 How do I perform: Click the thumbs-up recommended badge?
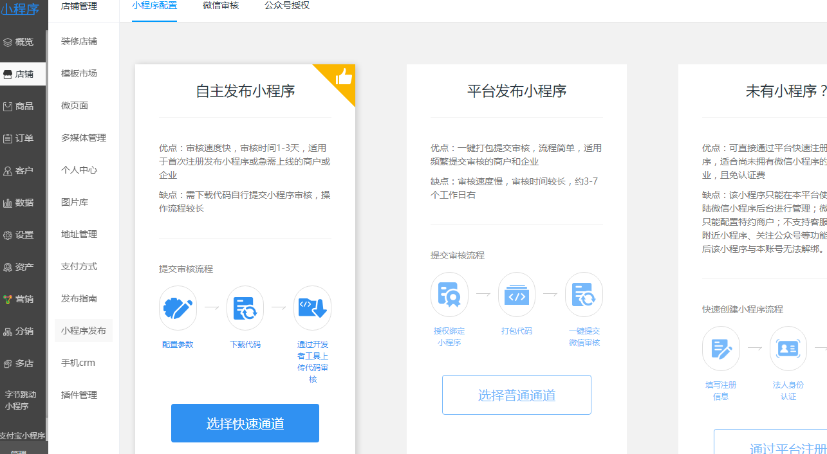344,77
